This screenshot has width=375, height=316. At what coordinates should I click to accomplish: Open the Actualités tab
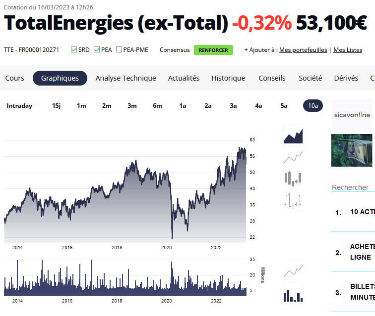coord(184,78)
